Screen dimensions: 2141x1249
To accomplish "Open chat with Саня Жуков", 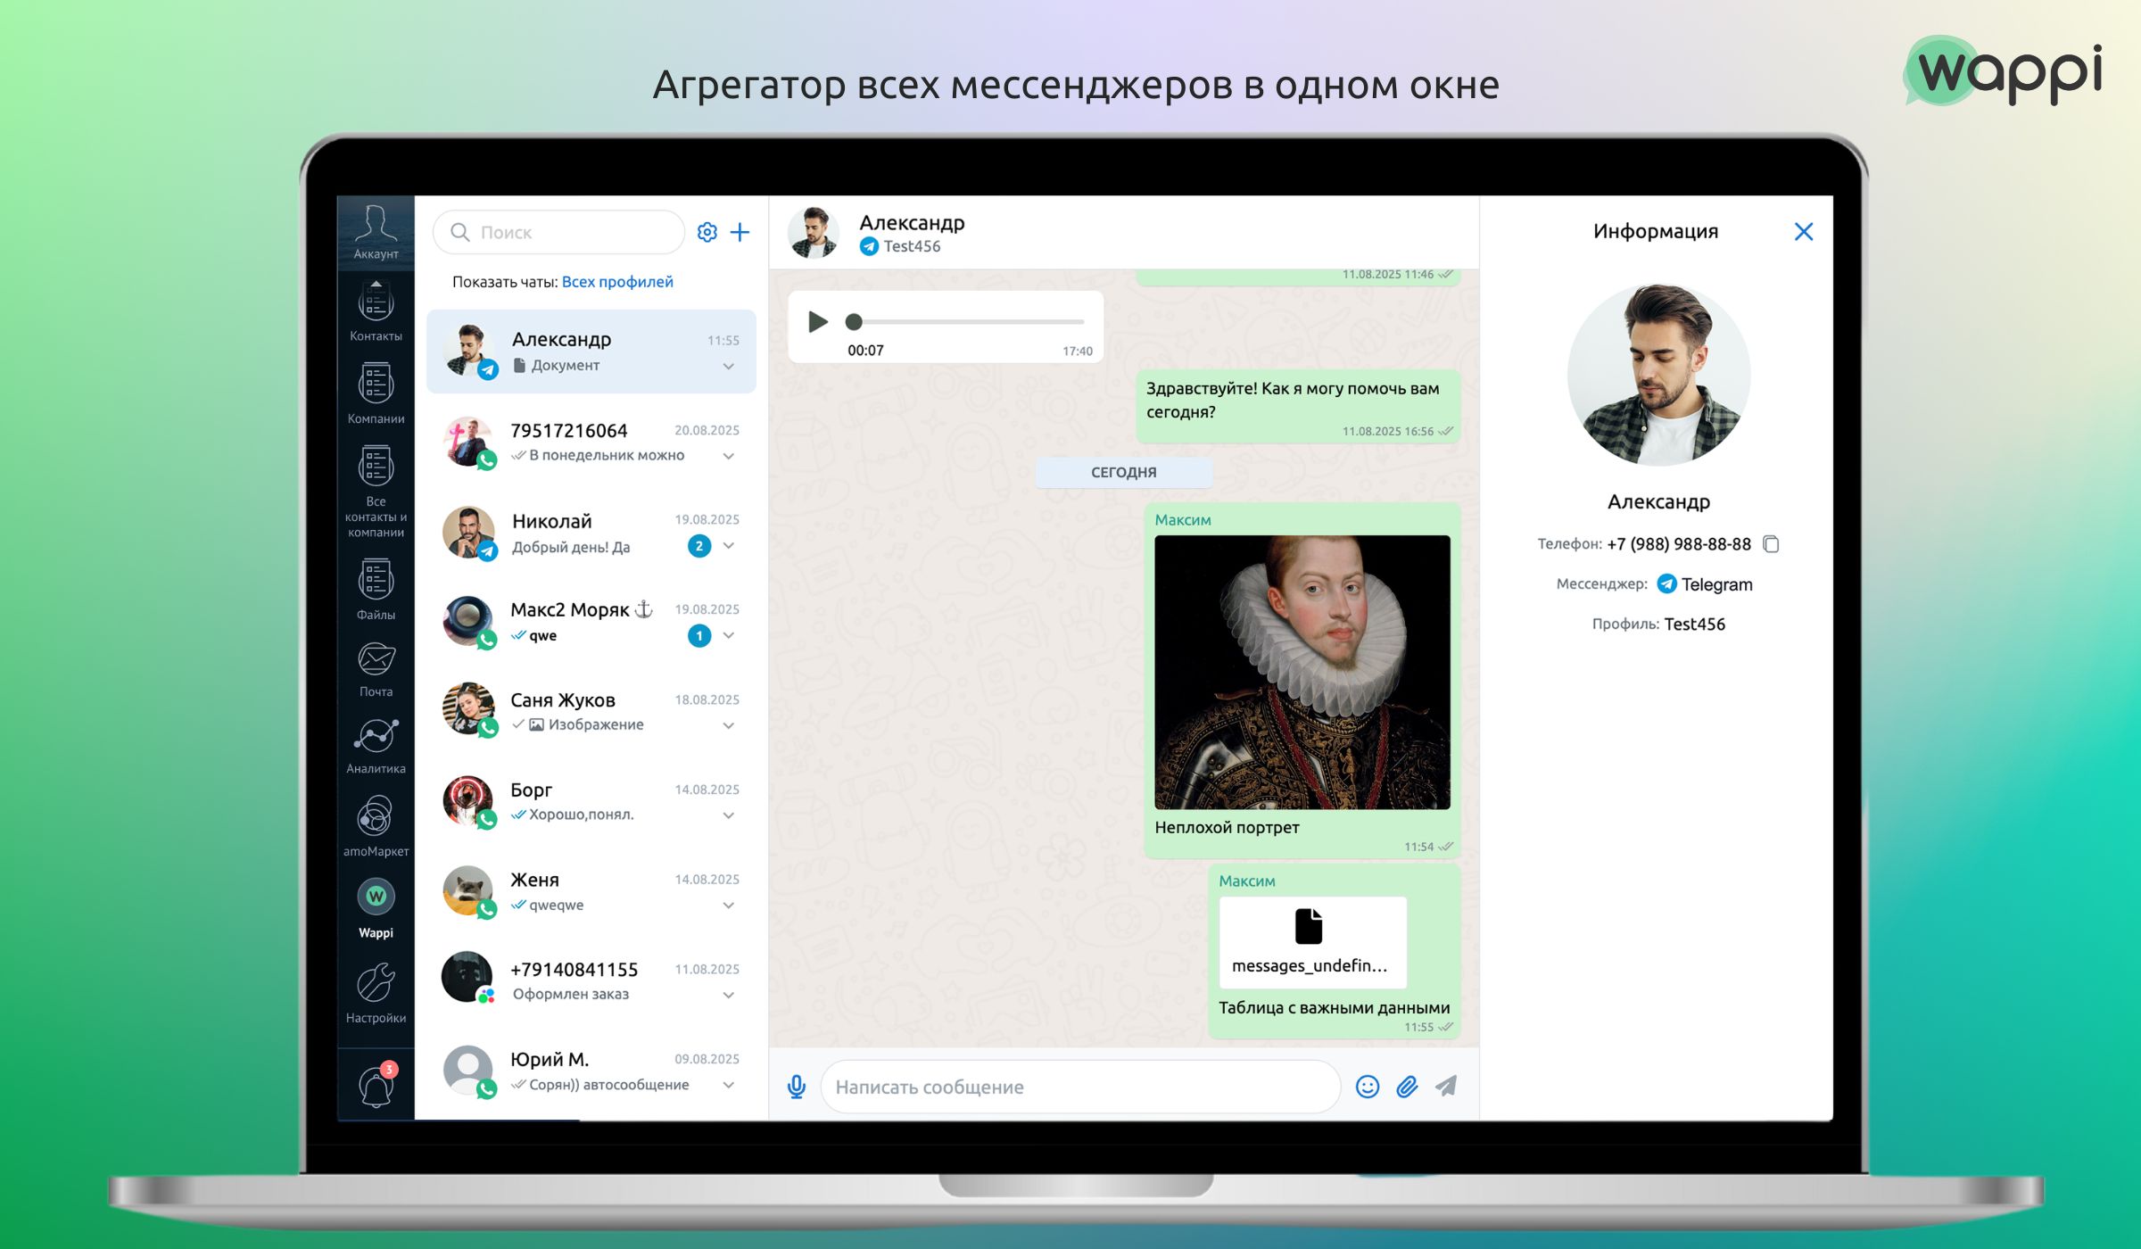I will pyautogui.click(x=591, y=711).
